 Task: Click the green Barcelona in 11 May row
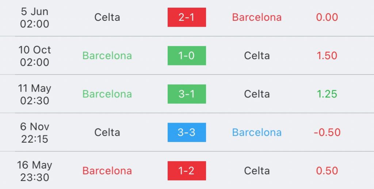coord(107,94)
